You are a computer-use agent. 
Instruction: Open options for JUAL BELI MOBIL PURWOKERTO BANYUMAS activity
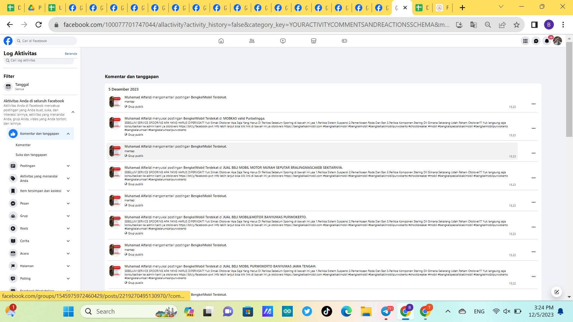coord(534,277)
